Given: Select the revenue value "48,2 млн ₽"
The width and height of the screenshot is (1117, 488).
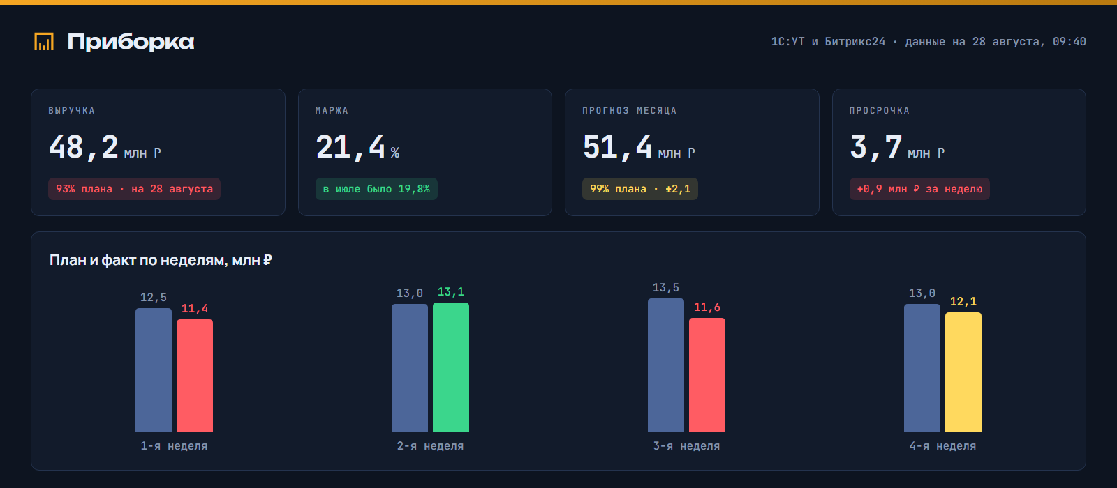Looking at the screenshot, I should point(105,148).
